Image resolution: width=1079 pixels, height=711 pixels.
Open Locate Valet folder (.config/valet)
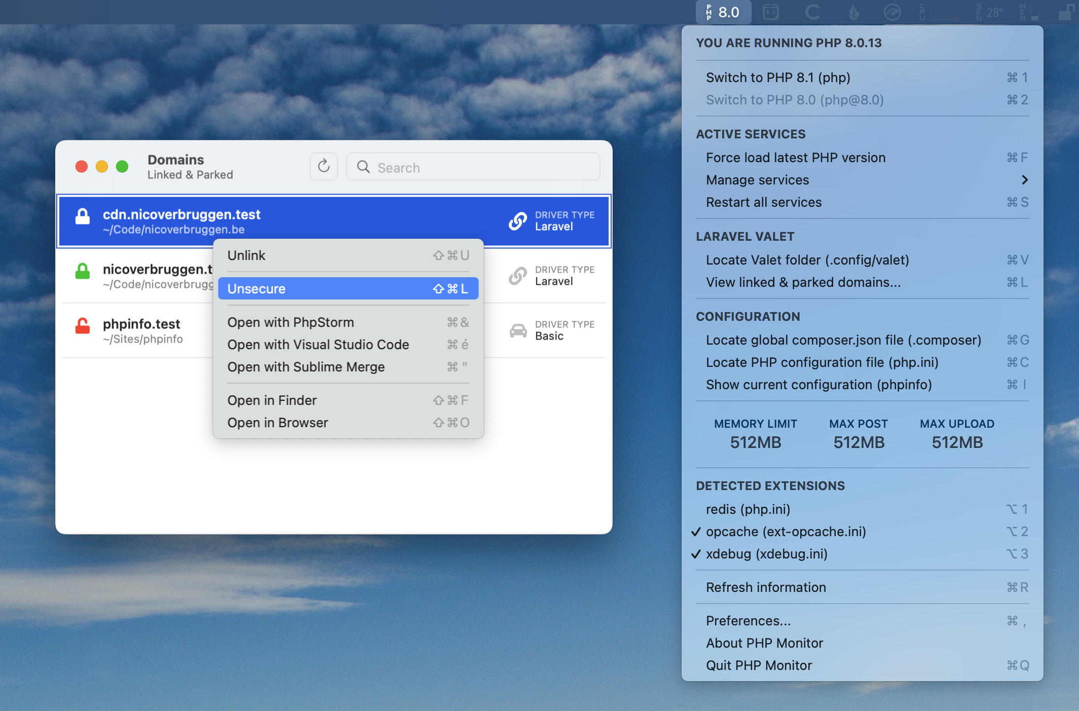[862, 260]
